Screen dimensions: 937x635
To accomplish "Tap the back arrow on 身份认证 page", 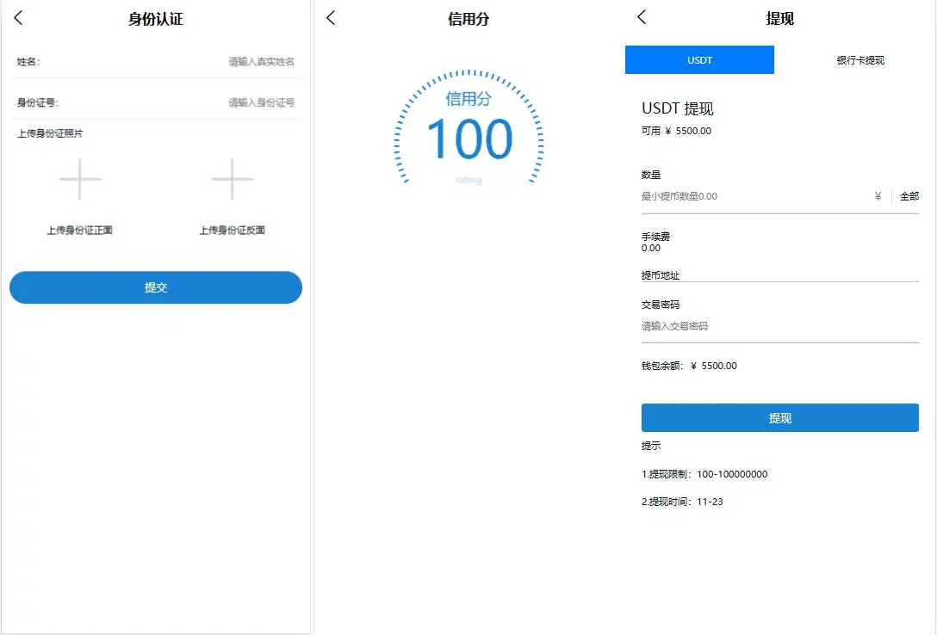I will (x=17, y=17).
